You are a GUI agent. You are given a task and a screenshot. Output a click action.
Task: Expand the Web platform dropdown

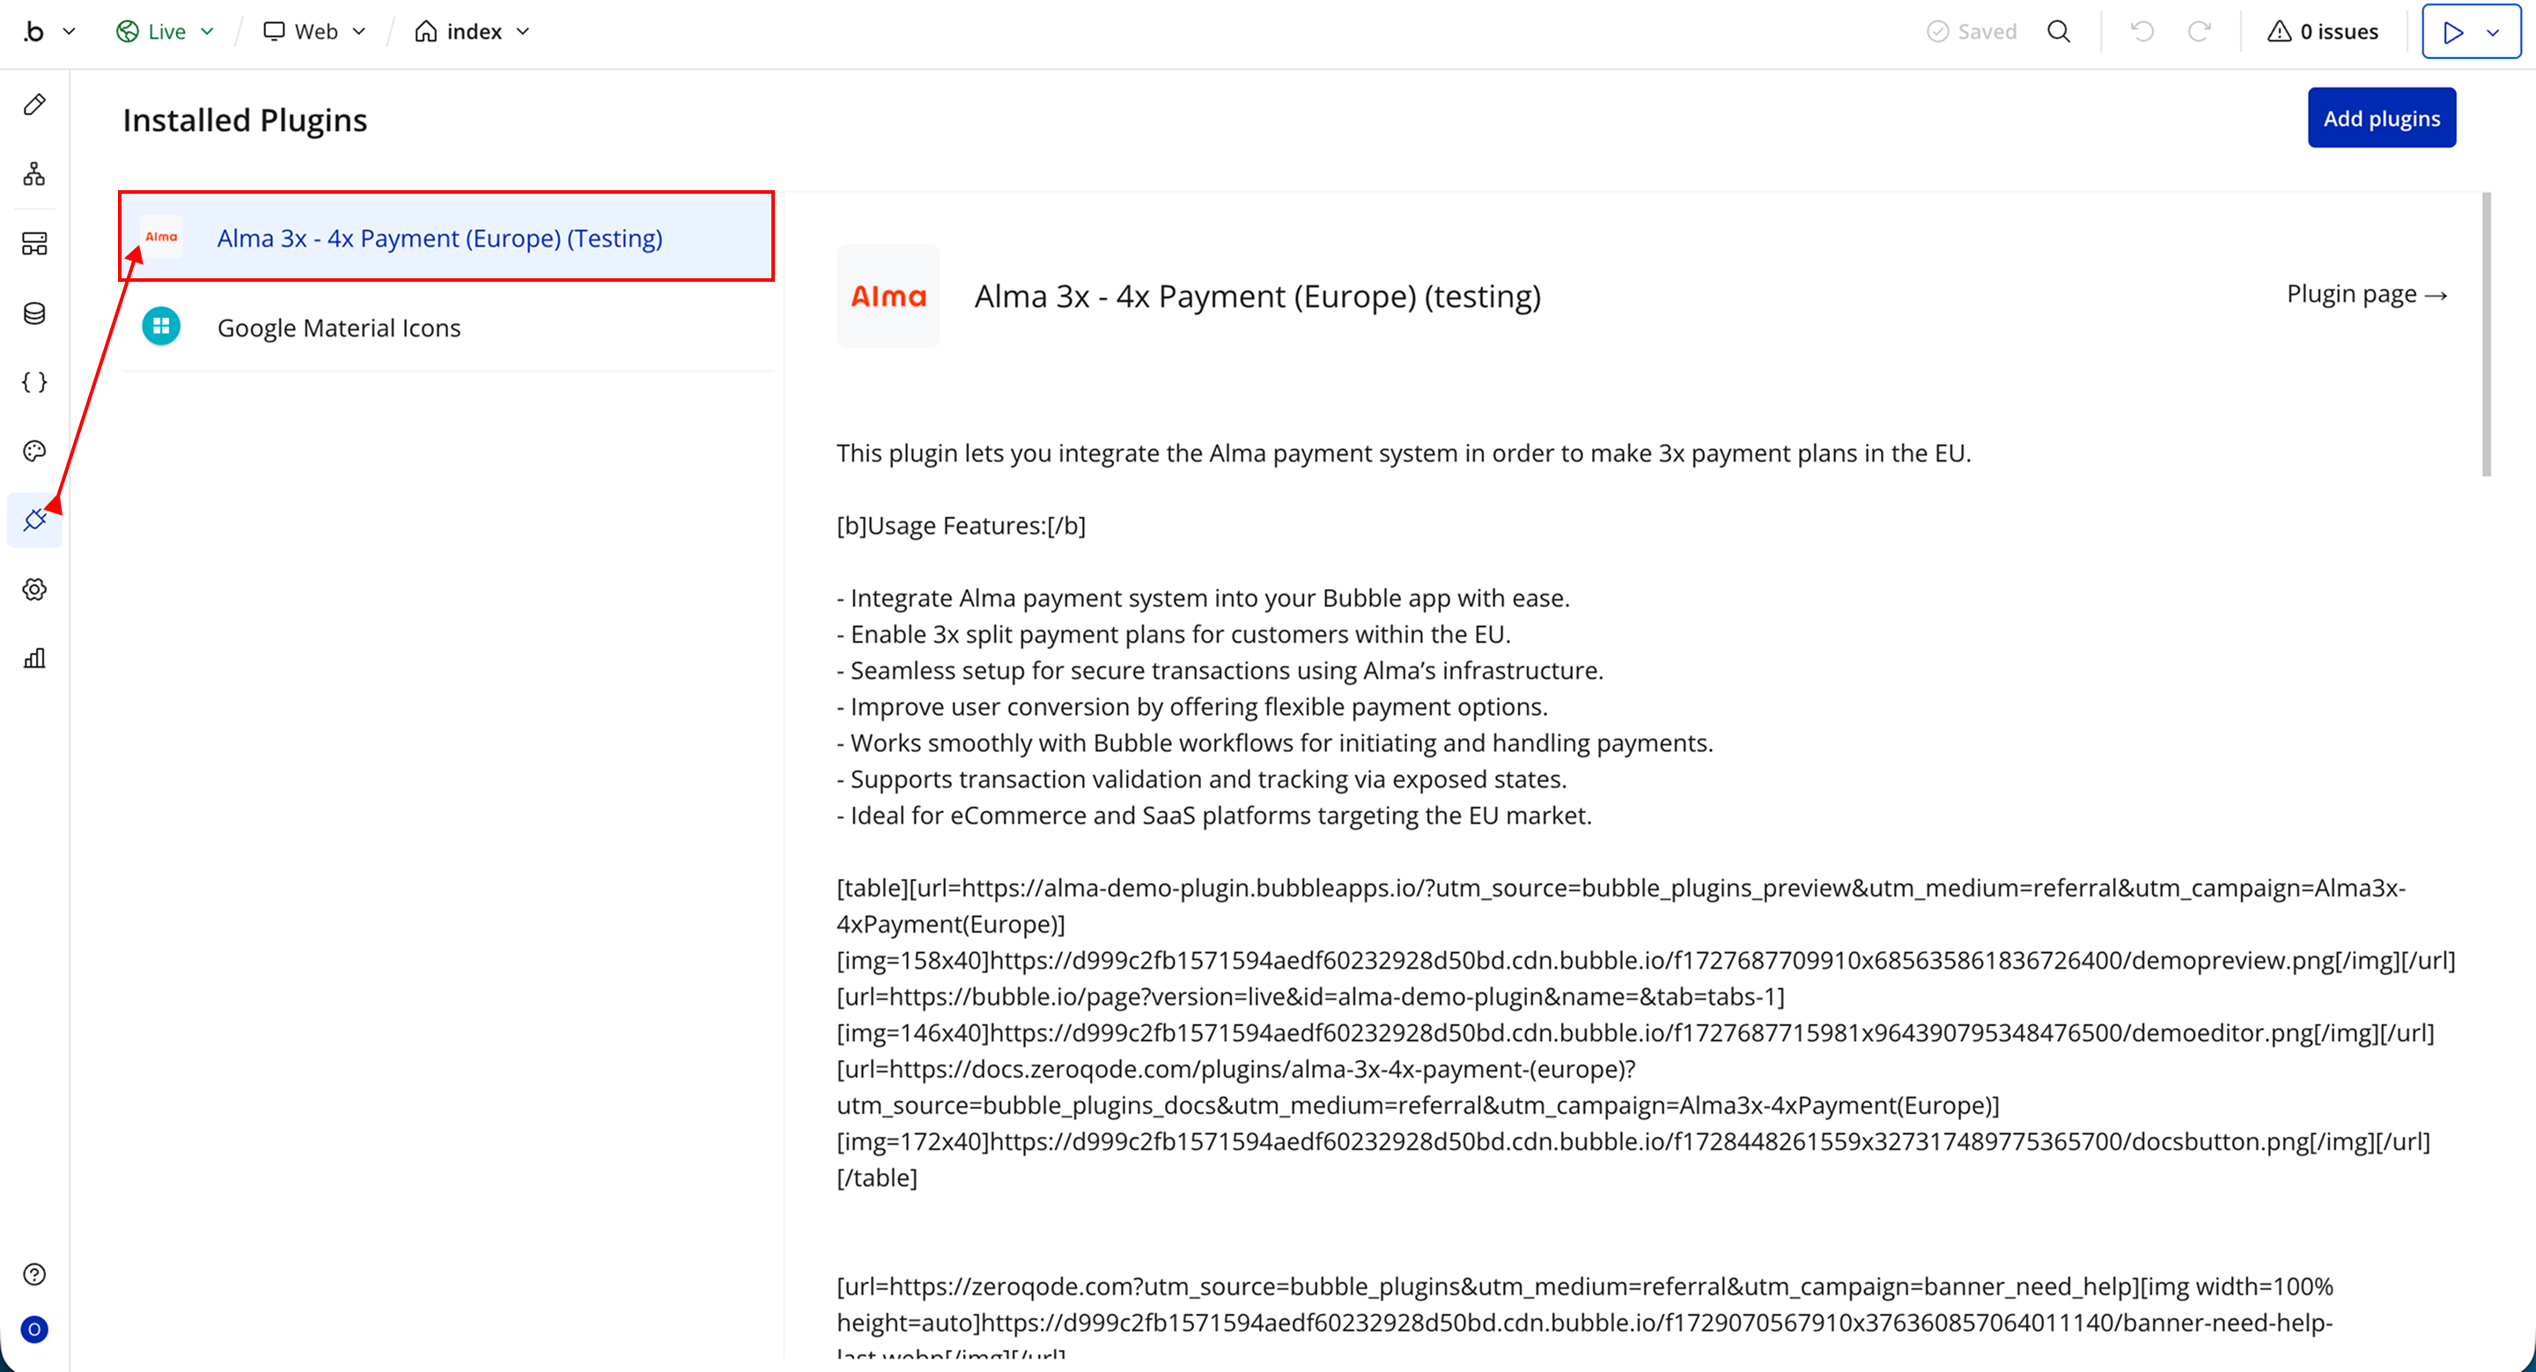(315, 32)
